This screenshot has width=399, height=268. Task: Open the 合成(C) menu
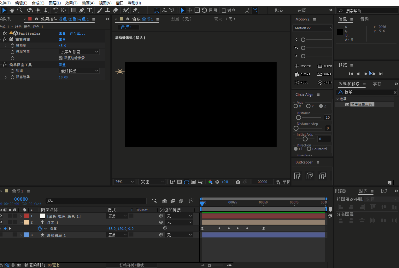(38, 3)
